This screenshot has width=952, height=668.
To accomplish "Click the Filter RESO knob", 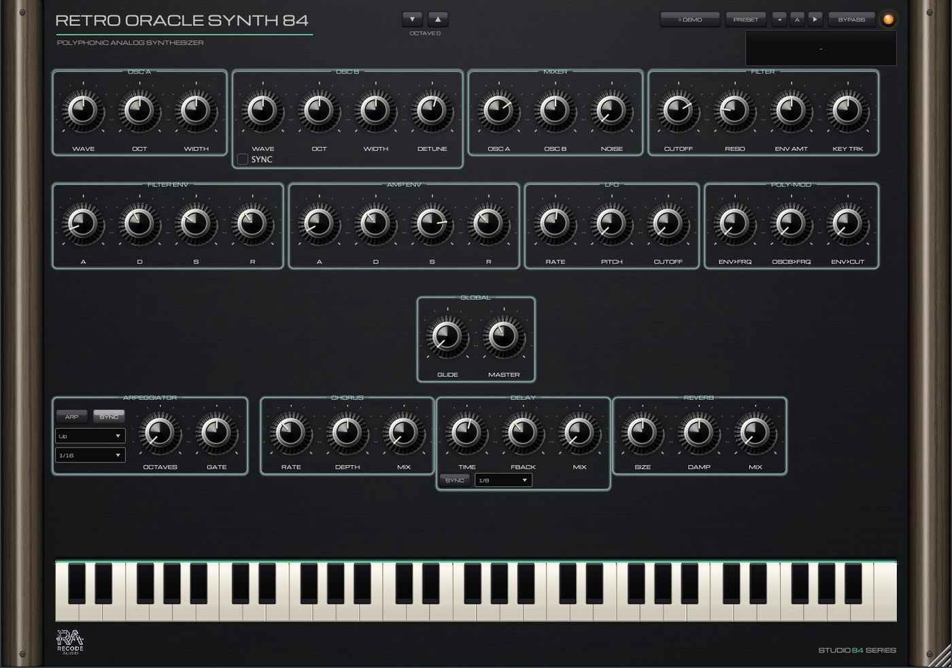I will coord(734,111).
